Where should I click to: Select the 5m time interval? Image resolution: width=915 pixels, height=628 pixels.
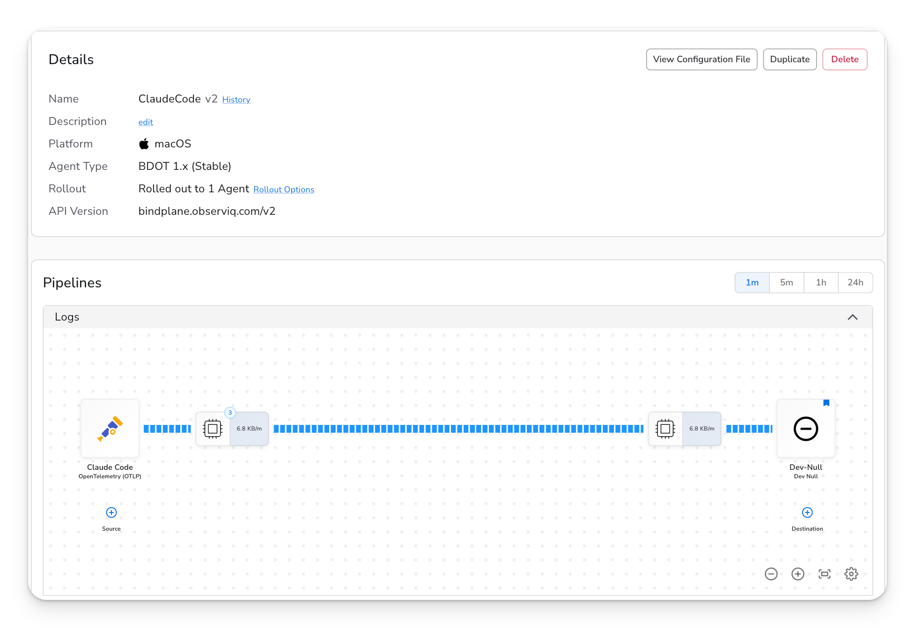(x=786, y=282)
